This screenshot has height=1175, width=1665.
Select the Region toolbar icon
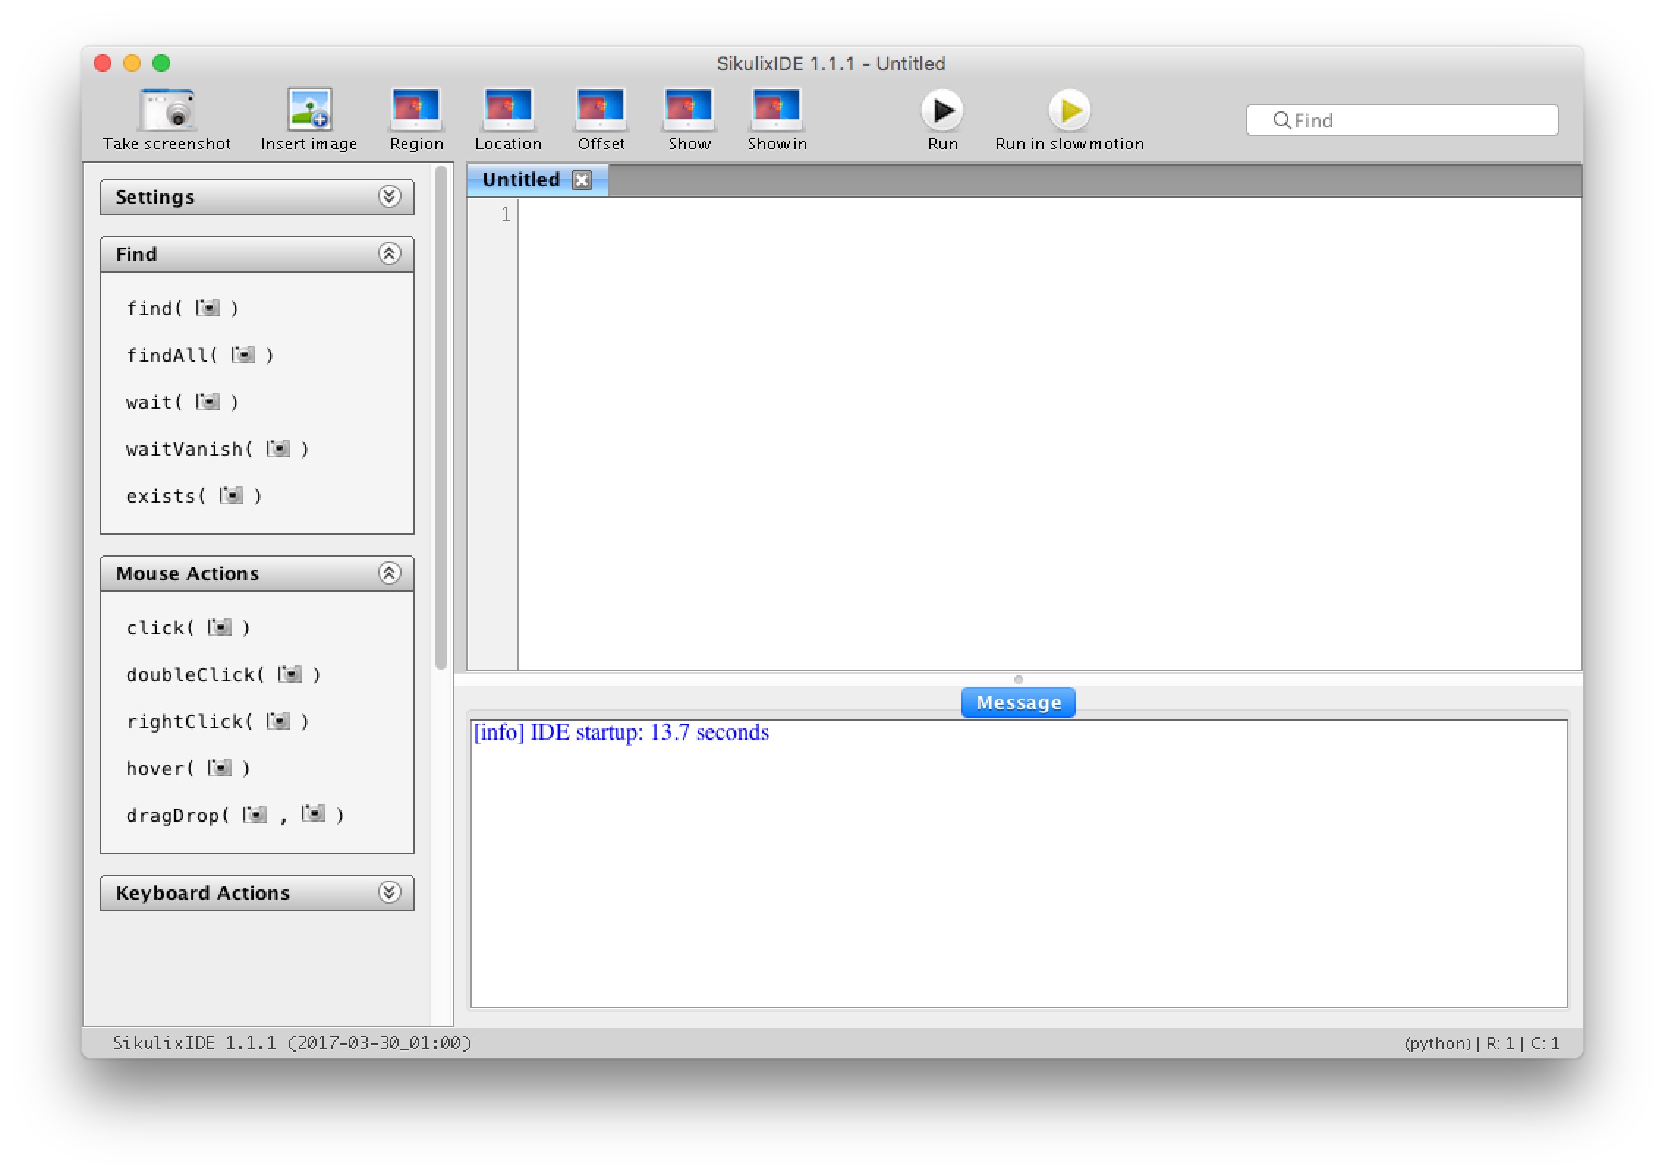pyautogui.click(x=416, y=110)
